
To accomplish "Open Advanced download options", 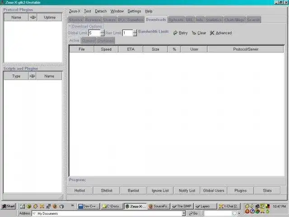I will point(221,33).
